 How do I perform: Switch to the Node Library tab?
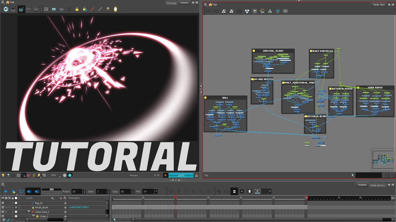click(x=377, y=185)
